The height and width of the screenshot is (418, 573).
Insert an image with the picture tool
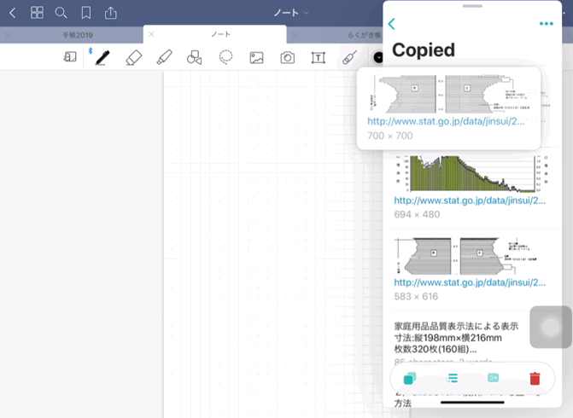[256, 58]
